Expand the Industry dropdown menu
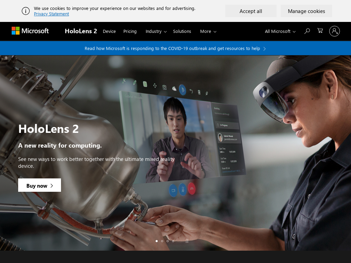This screenshot has width=351, height=263. pos(156,31)
